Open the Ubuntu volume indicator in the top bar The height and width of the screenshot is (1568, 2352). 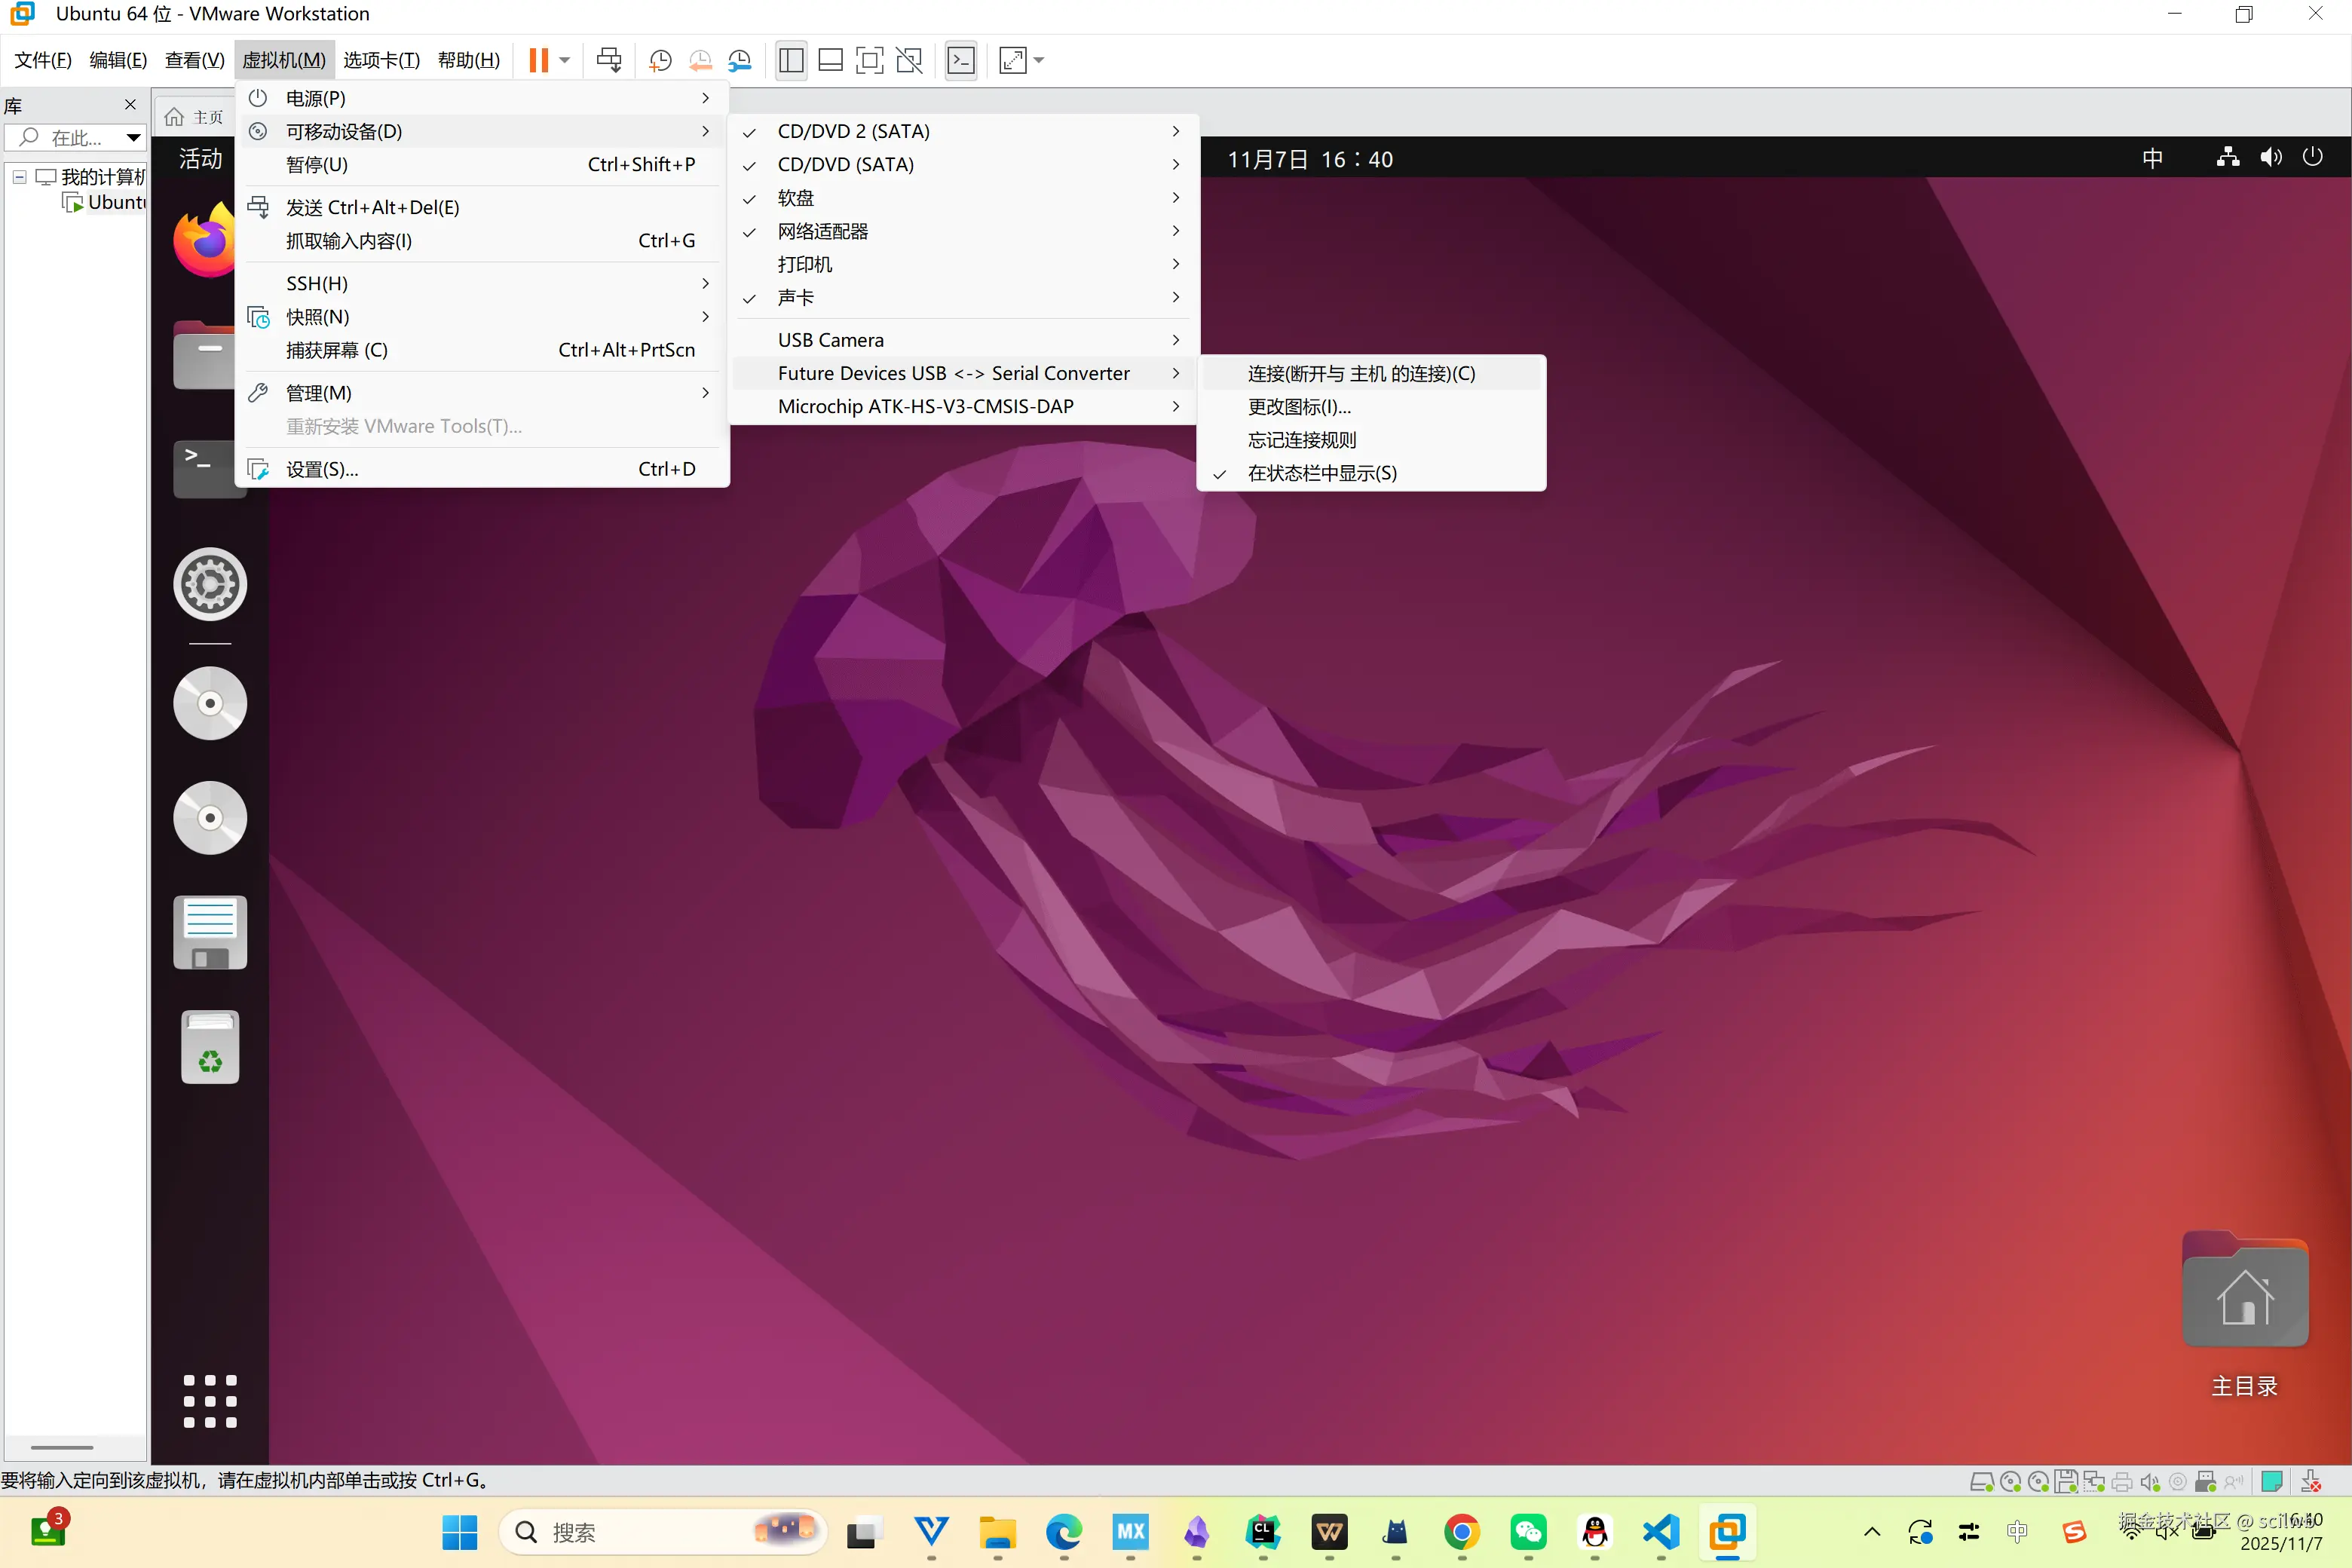click(2270, 158)
